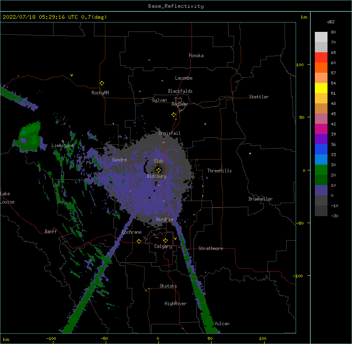Click the yellow V marker northwest of RockyMH
352x344 pixels.
71,75
